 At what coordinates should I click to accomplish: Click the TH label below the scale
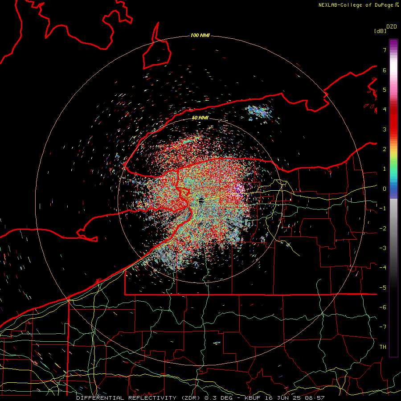point(383,347)
